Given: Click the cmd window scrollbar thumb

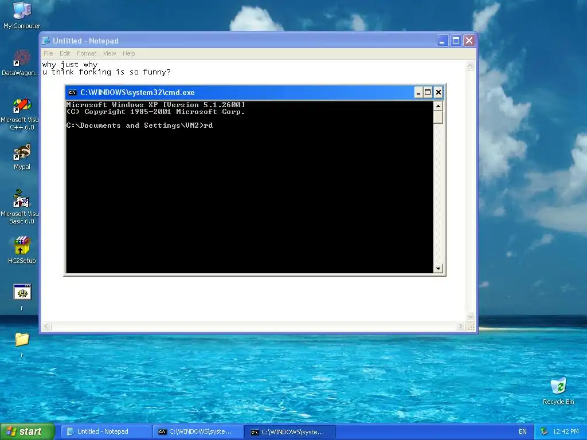Looking at the screenshot, I should tap(438, 117).
